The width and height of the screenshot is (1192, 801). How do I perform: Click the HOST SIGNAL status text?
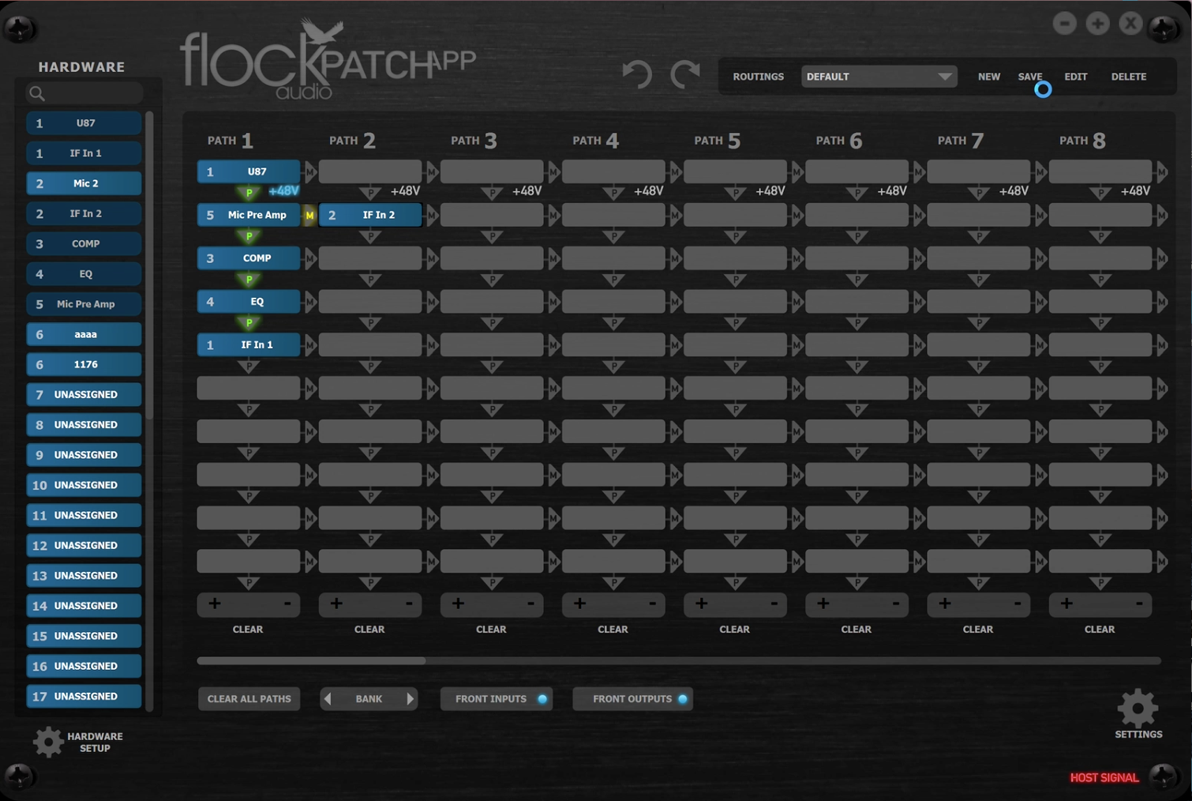[1104, 777]
